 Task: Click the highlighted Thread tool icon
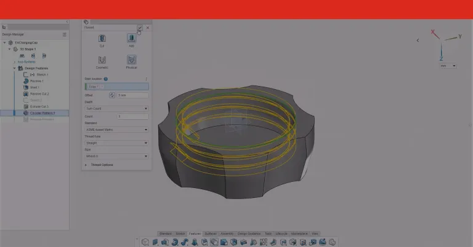click(x=214, y=242)
